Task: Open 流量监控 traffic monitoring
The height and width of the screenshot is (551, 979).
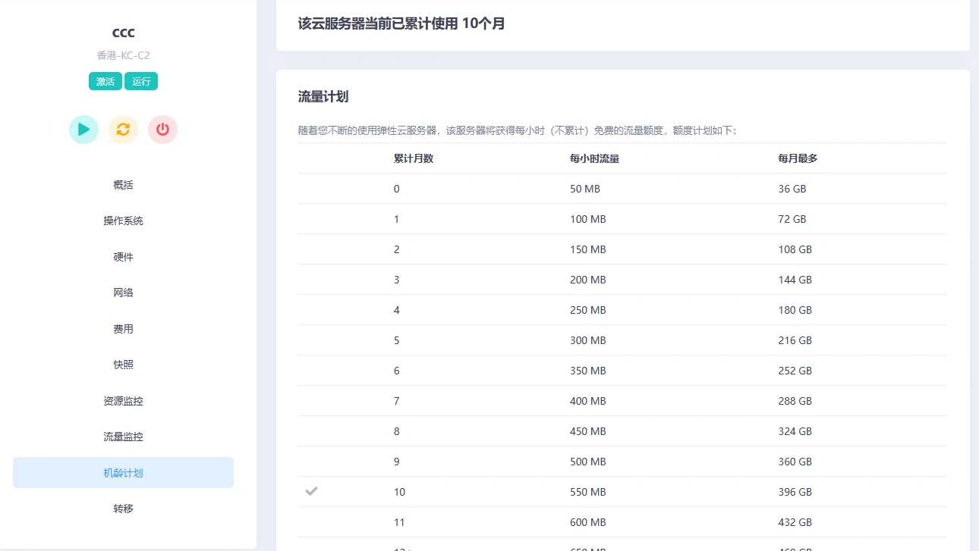Action: click(x=123, y=437)
